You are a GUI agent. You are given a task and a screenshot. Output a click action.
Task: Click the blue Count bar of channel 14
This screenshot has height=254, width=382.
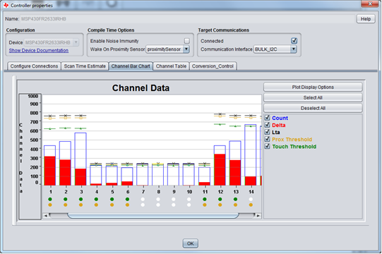(251, 150)
